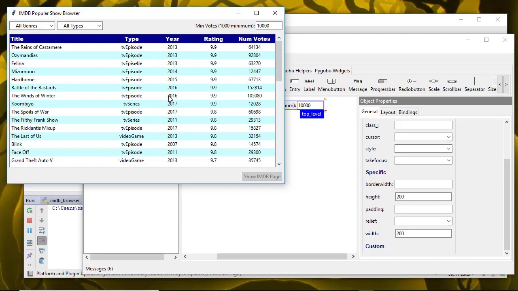Screen dimensions: 518x291
Task: Select The Filthy Frank Show row
Action: click(x=142, y=120)
